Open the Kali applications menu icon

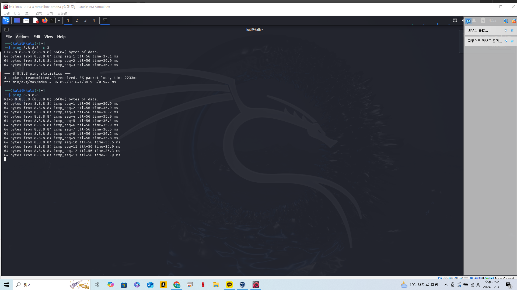click(6, 20)
